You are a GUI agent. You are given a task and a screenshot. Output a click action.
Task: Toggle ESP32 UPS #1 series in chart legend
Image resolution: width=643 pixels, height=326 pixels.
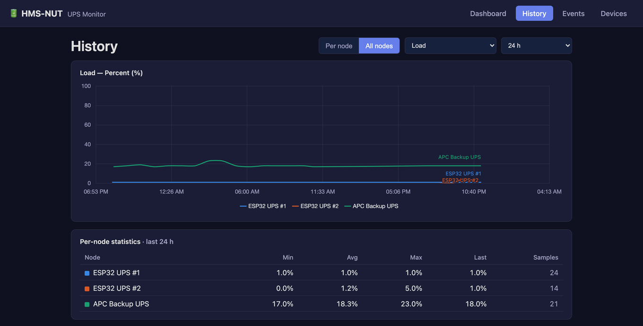(x=263, y=206)
